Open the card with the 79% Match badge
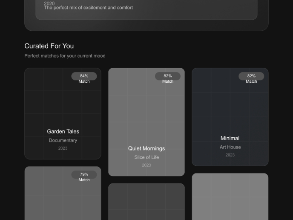 [x=63, y=193]
